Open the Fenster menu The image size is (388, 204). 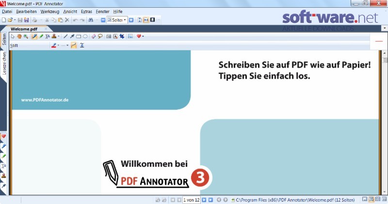[x=102, y=11]
